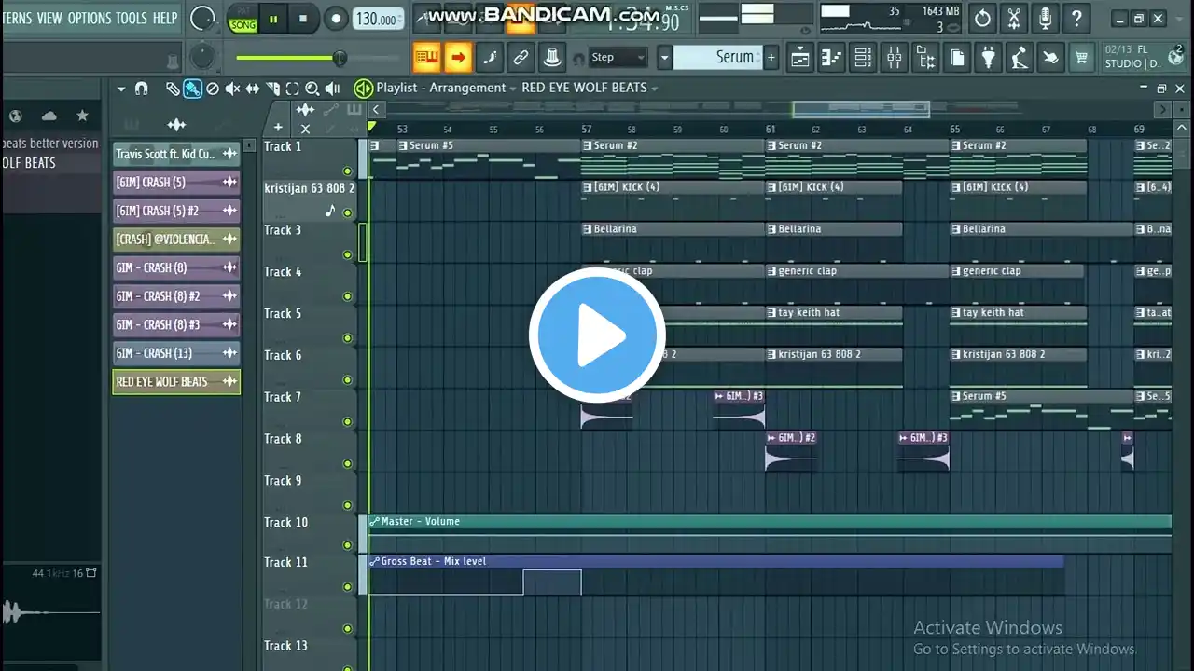Open the Playlist window from toolbar

coord(799,58)
